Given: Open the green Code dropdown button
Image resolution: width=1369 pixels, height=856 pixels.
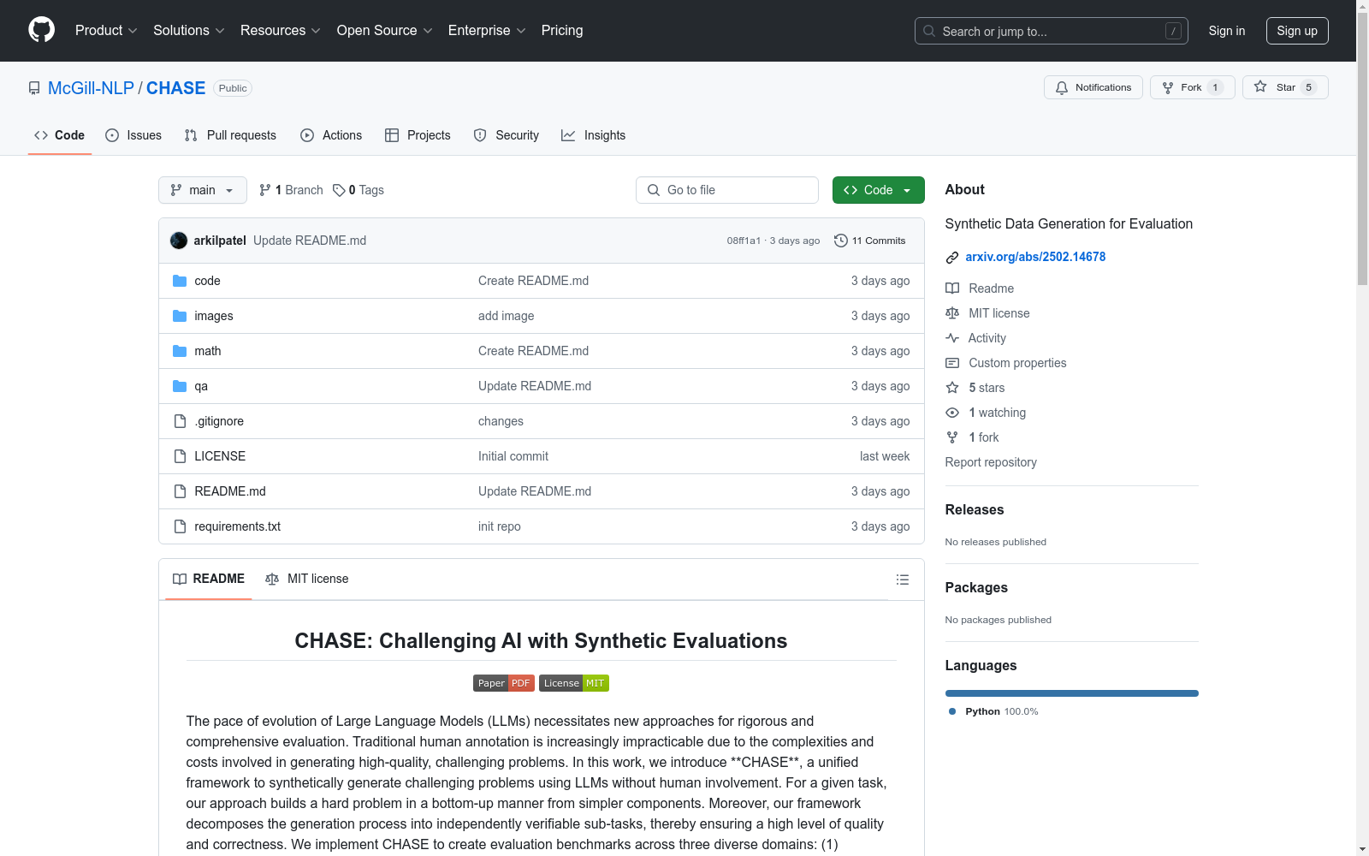Looking at the screenshot, I should click(x=878, y=190).
